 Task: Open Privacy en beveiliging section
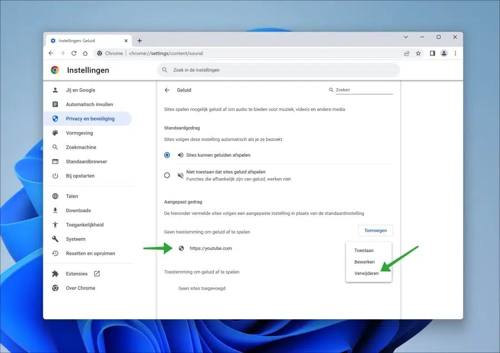point(88,119)
